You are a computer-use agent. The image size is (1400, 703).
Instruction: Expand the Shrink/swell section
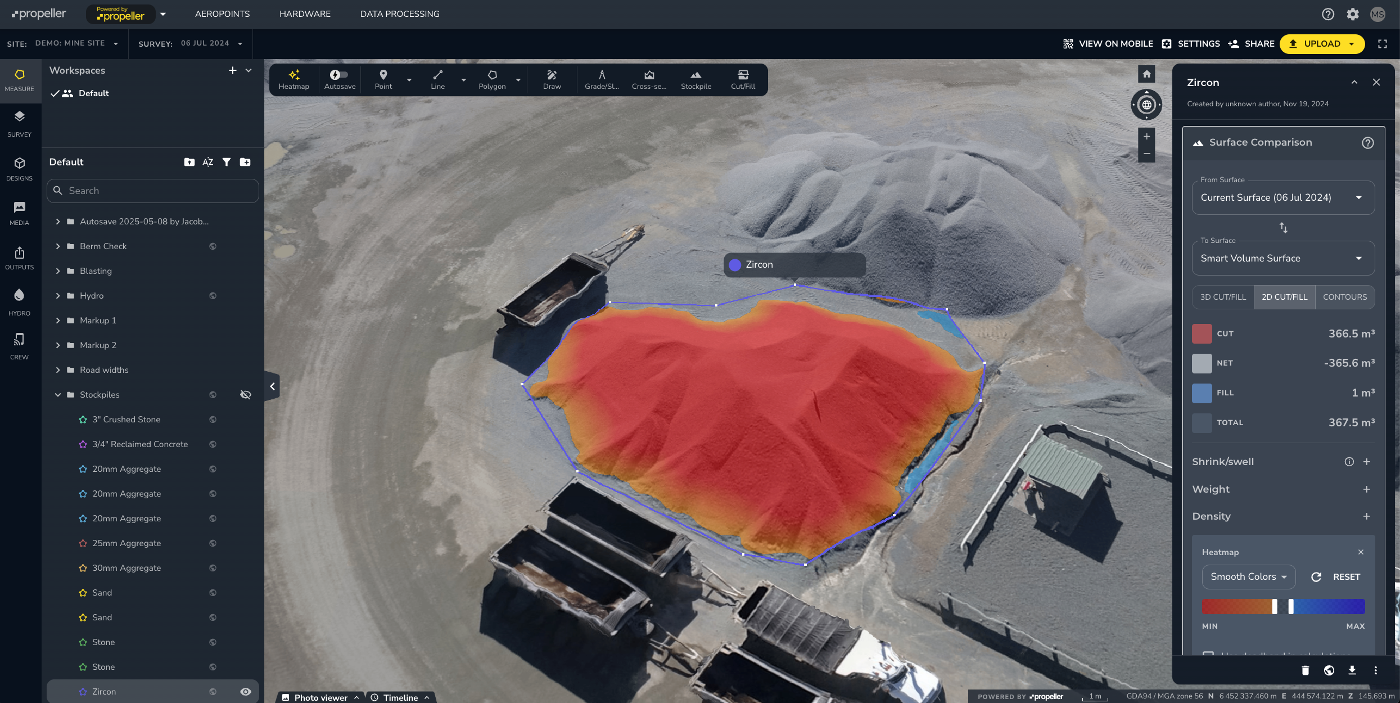[1366, 462]
